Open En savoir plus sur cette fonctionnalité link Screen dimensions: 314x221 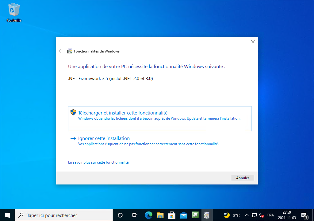click(x=98, y=162)
